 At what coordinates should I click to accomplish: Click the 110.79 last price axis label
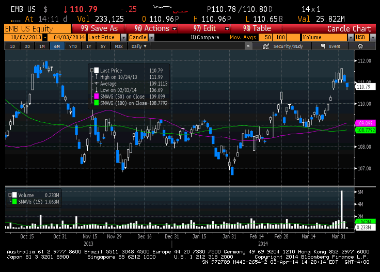point(365,87)
